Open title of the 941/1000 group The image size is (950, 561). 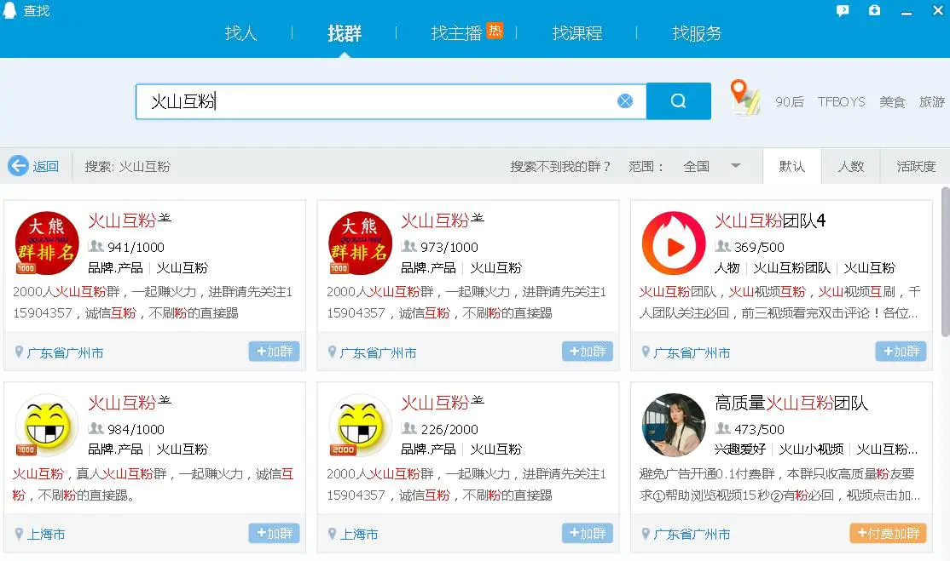tap(129, 220)
